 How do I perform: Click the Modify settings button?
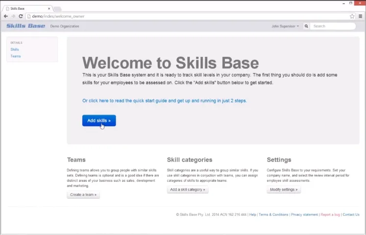(284, 189)
